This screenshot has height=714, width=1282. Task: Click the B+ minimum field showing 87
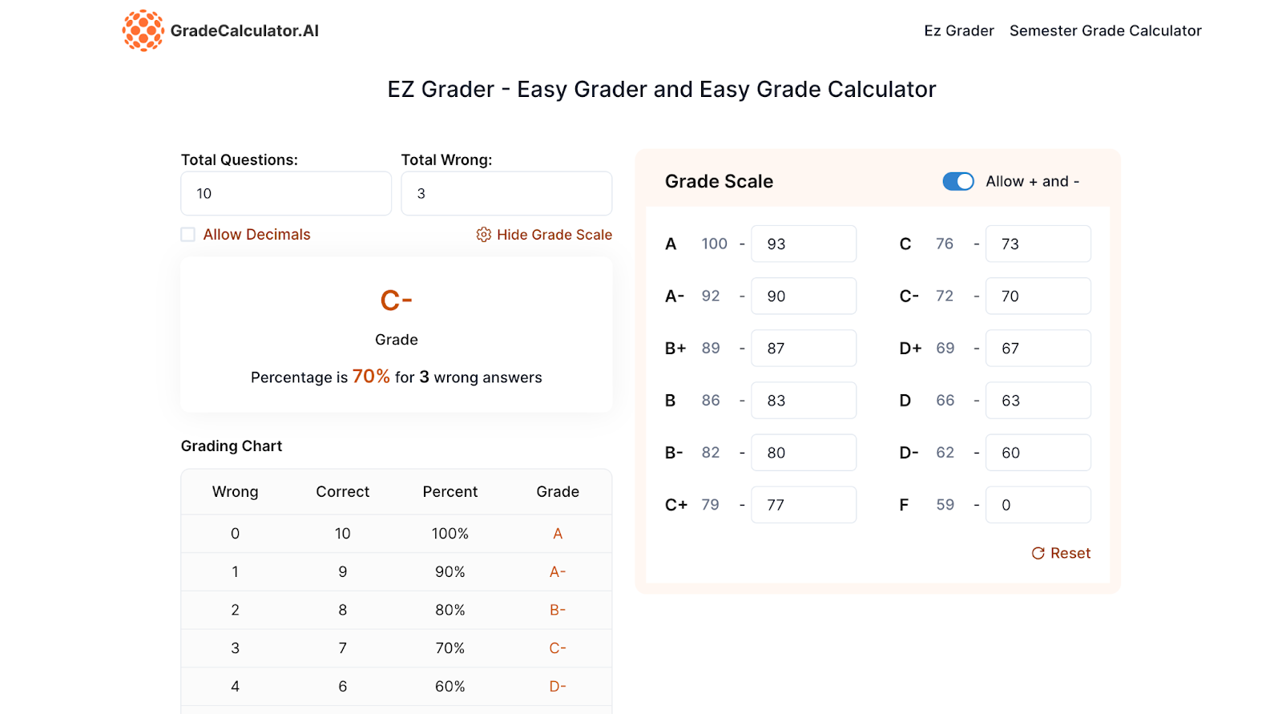point(804,348)
